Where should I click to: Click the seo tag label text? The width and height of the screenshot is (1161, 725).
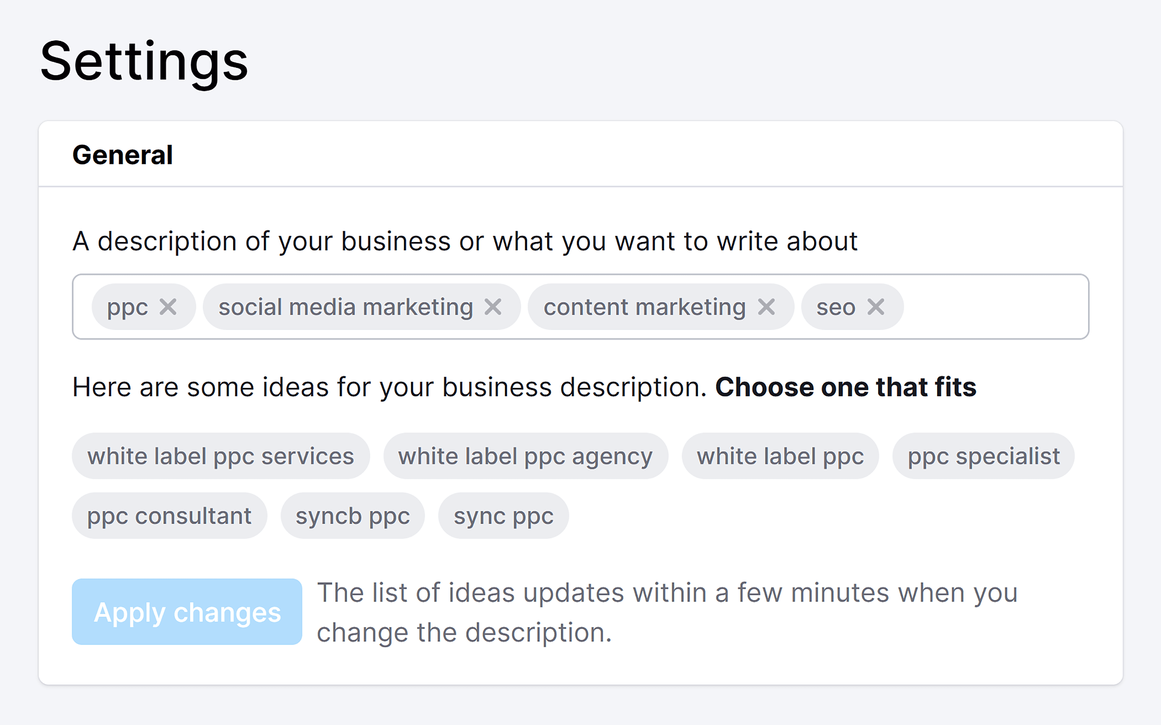[x=835, y=307]
